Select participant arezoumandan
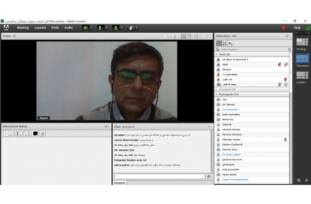Viewport: 311px width, 204px height. [252, 110]
